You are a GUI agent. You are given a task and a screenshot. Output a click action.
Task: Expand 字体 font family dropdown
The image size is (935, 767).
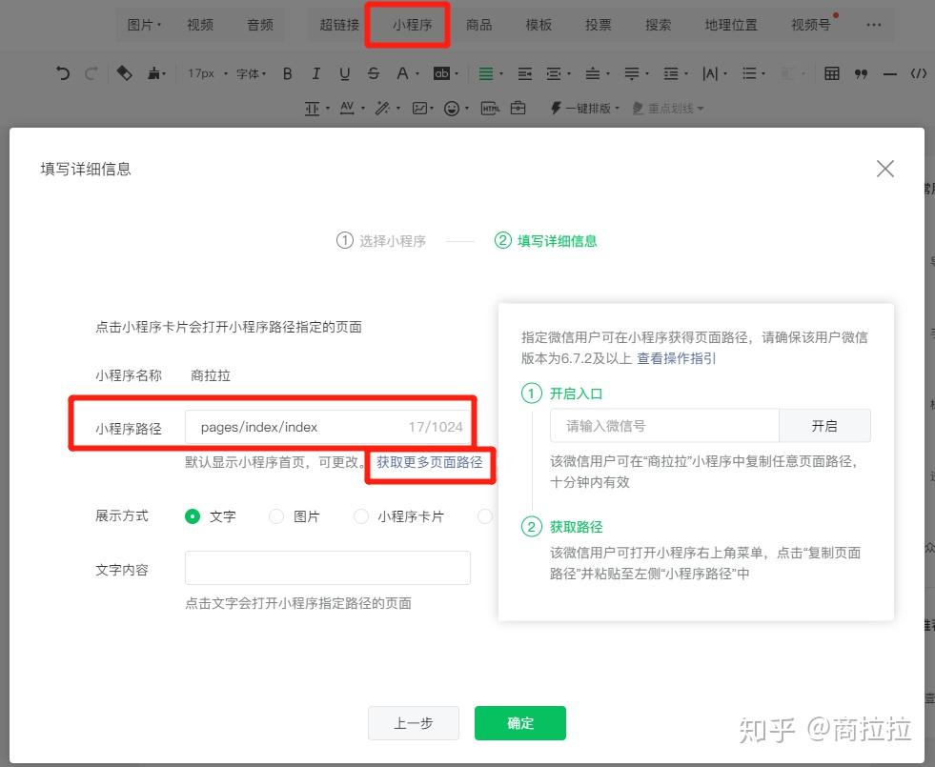click(x=251, y=74)
